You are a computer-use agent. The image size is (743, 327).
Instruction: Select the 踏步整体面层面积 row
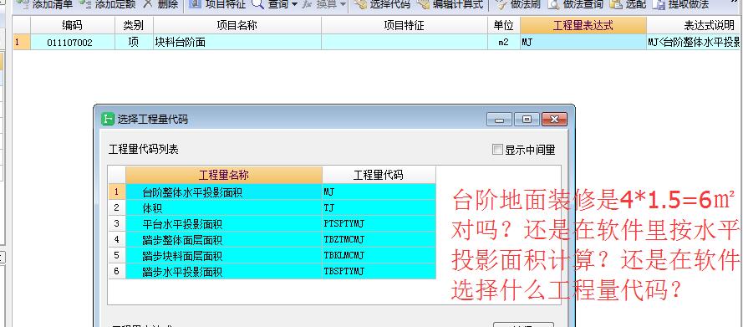(224, 239)
